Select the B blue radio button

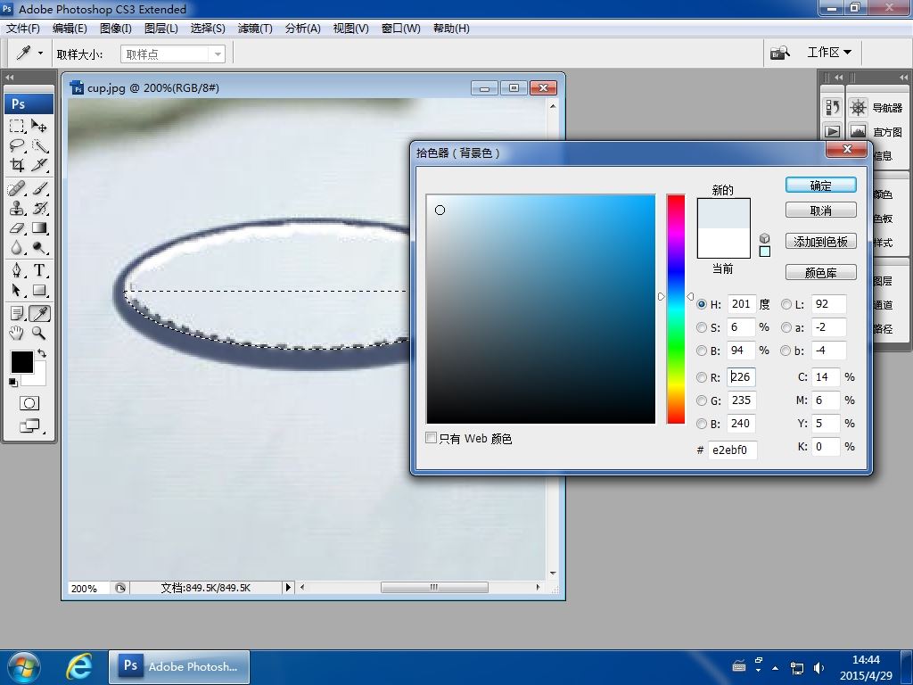pos(702,424)
